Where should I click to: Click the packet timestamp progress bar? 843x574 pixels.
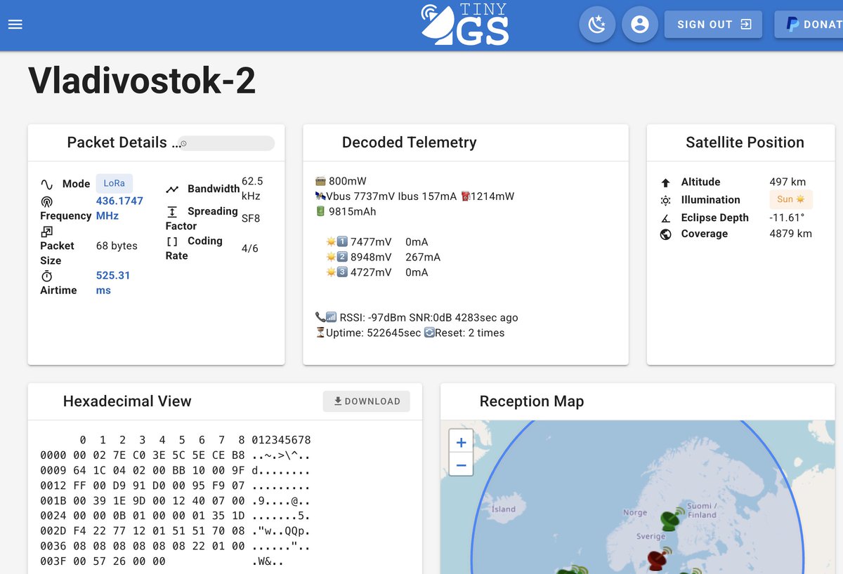pyautogui.click(x=226, y=143)
